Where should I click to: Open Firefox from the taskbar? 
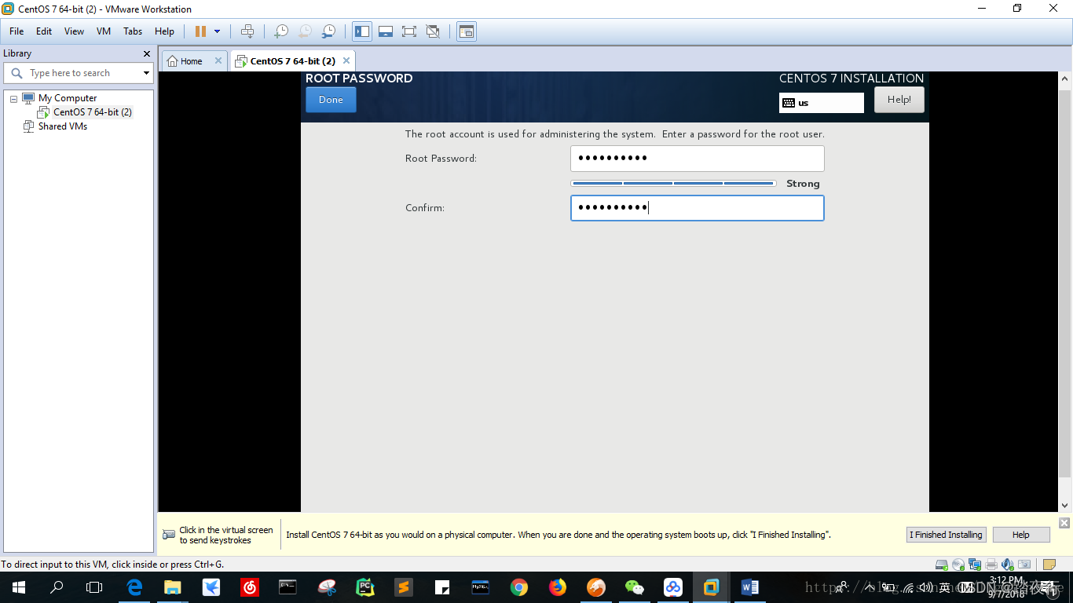558,587
